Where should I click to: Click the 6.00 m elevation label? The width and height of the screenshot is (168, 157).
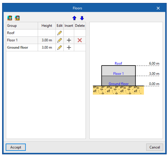click(154, 63)
